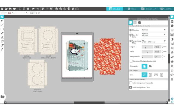Select the Knife tool
The image size is (174, 110).
click(x=2, y=49)
